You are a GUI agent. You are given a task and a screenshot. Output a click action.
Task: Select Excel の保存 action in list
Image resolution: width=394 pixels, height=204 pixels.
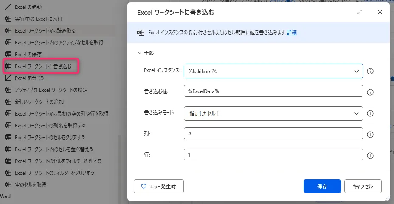[x=28, y=55]
